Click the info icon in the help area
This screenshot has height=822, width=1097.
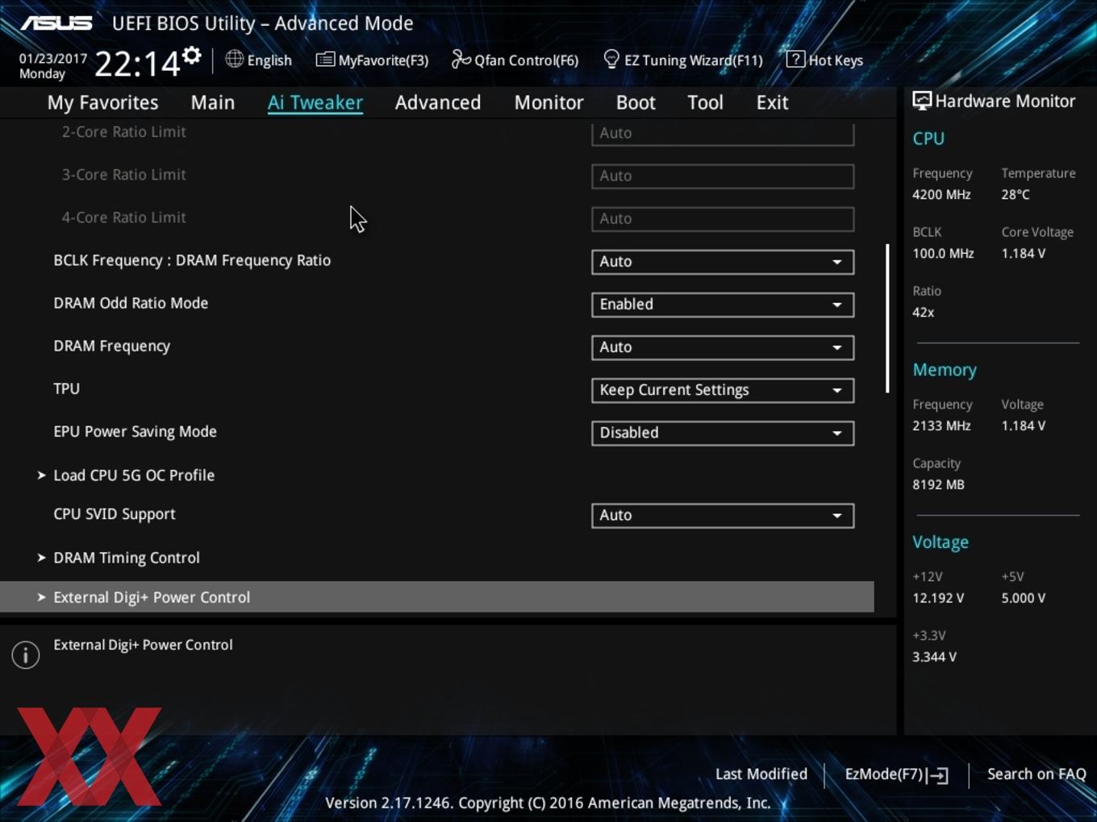26,654
